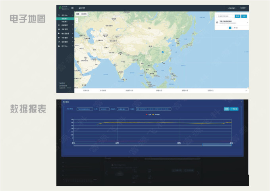Click the blue search button in device panel

coord(237,16)
